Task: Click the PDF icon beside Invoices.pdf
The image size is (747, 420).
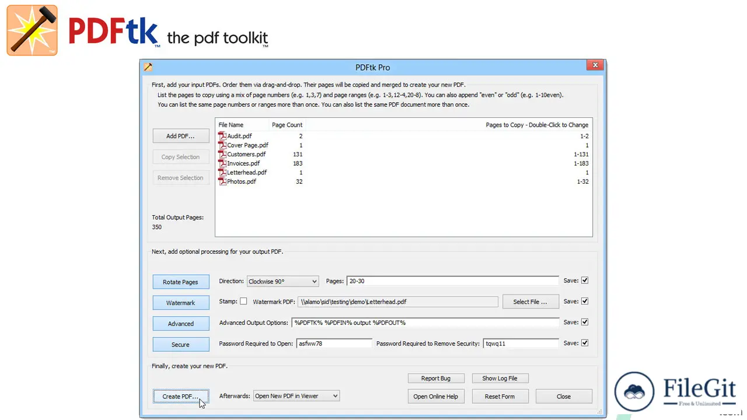Action: point(222,163)
